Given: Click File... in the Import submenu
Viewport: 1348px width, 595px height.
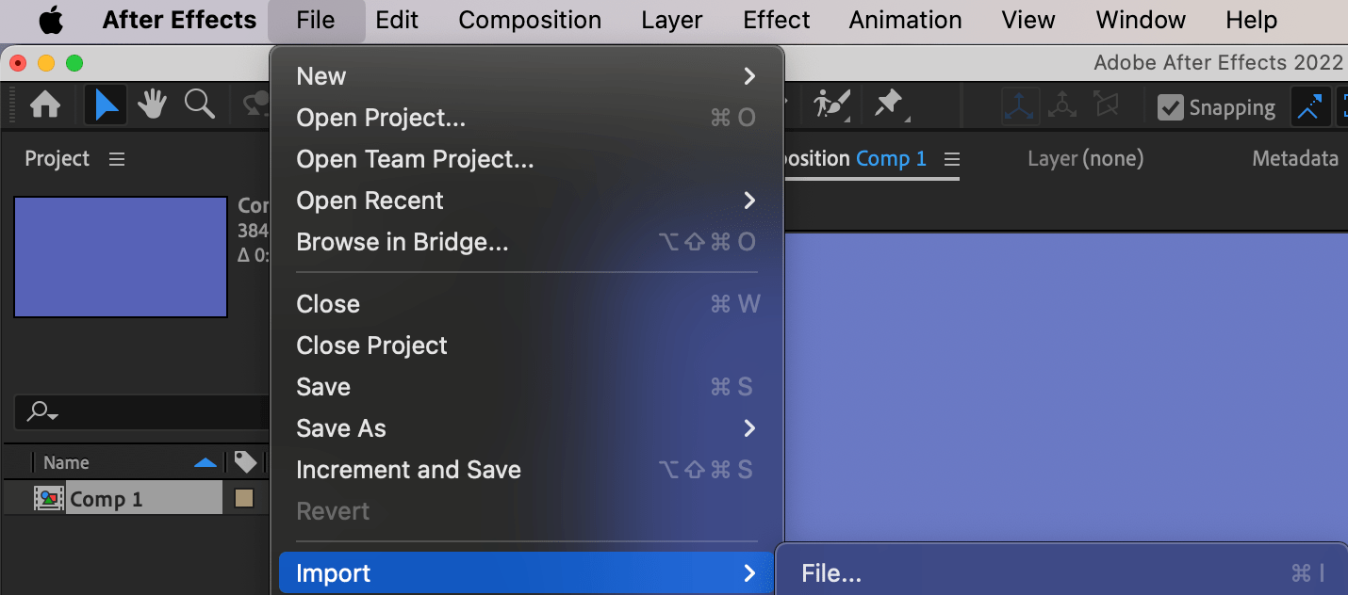Looking at the screenshot, I should point(830,573).
